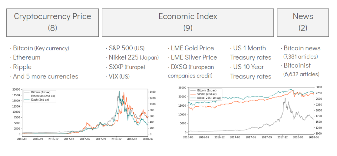
Task: Pick the SXXP (Europe) index item
Action: click(127, 67)
